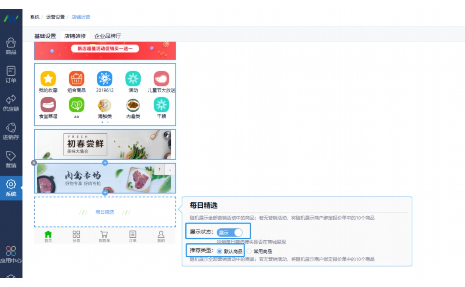The height and width of the screenshot is (287, 465).
Task: Select the 干粮 category icon
Action: coord(161,105)
